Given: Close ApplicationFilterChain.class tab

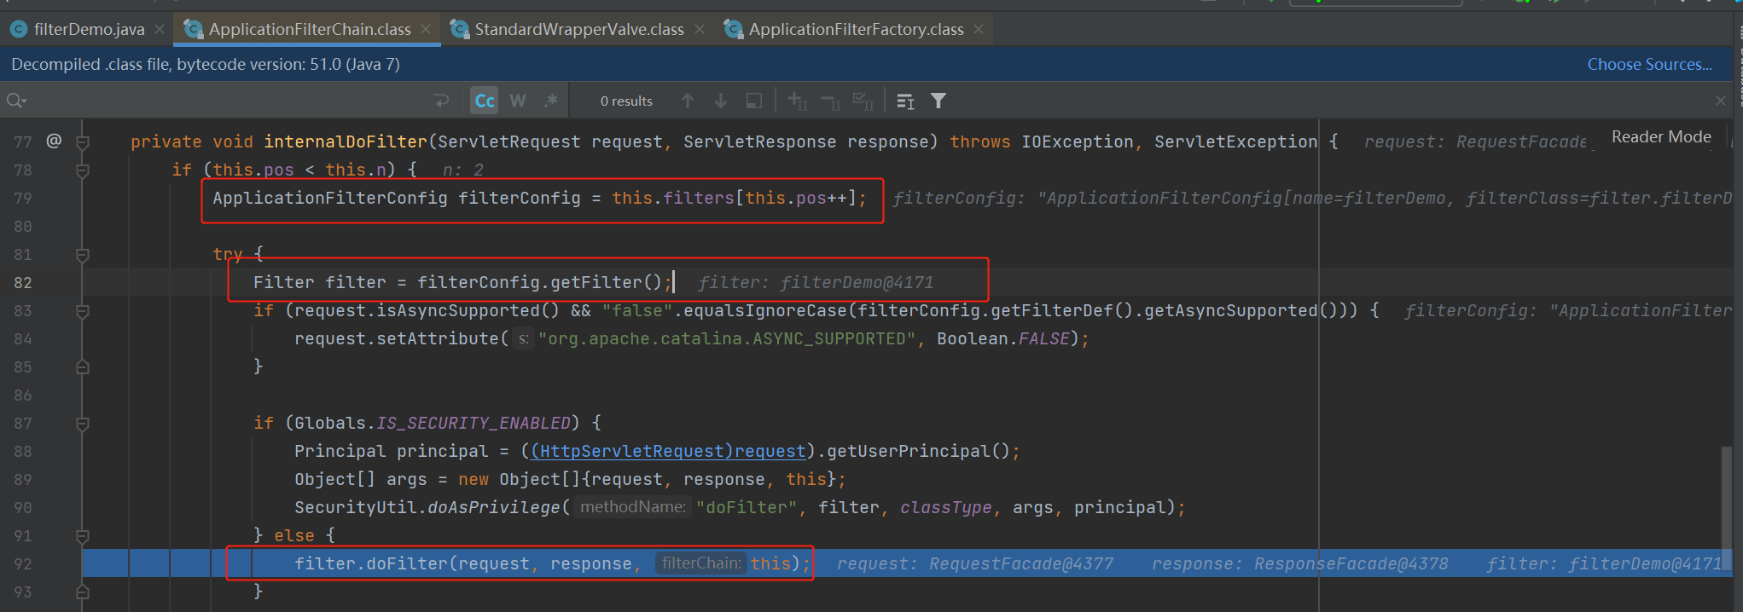Looking at the screenshot, I should [426, 29].
